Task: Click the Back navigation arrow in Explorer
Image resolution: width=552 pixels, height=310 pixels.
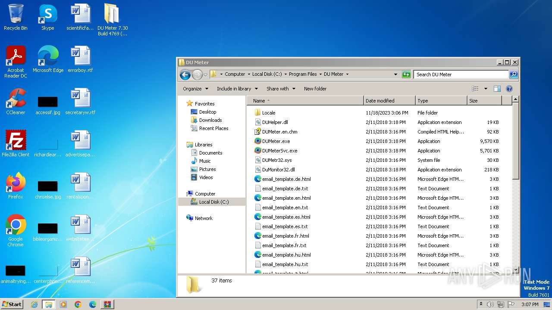Action: click(185, 74)
